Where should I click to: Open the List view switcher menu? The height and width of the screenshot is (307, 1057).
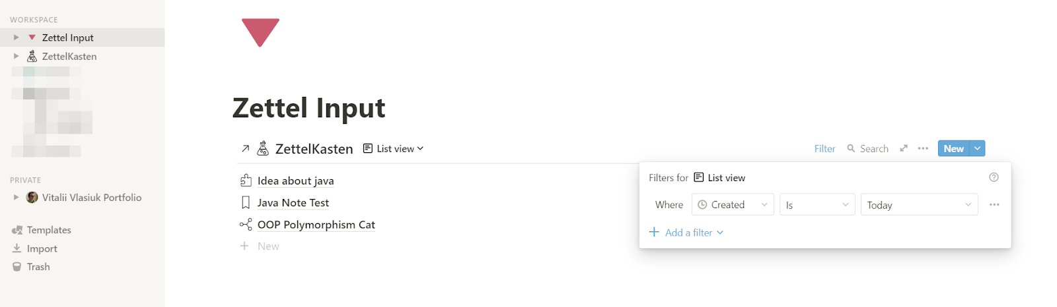coord(394,149)
